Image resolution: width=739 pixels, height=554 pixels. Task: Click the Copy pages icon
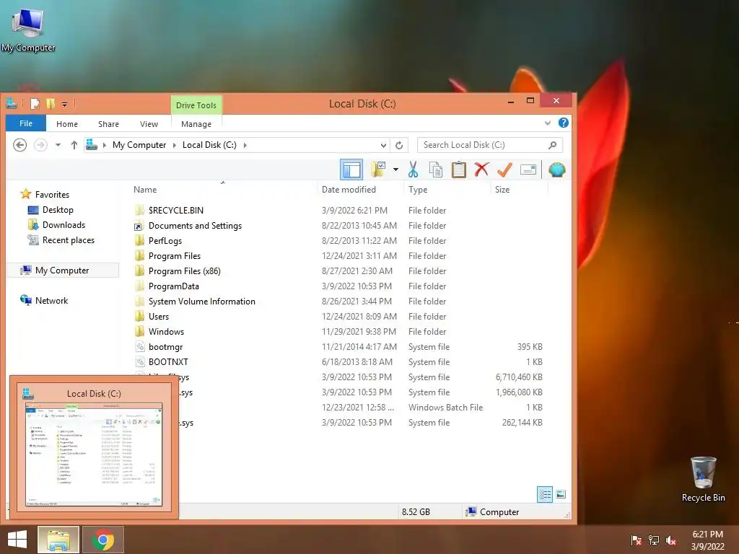435,170
